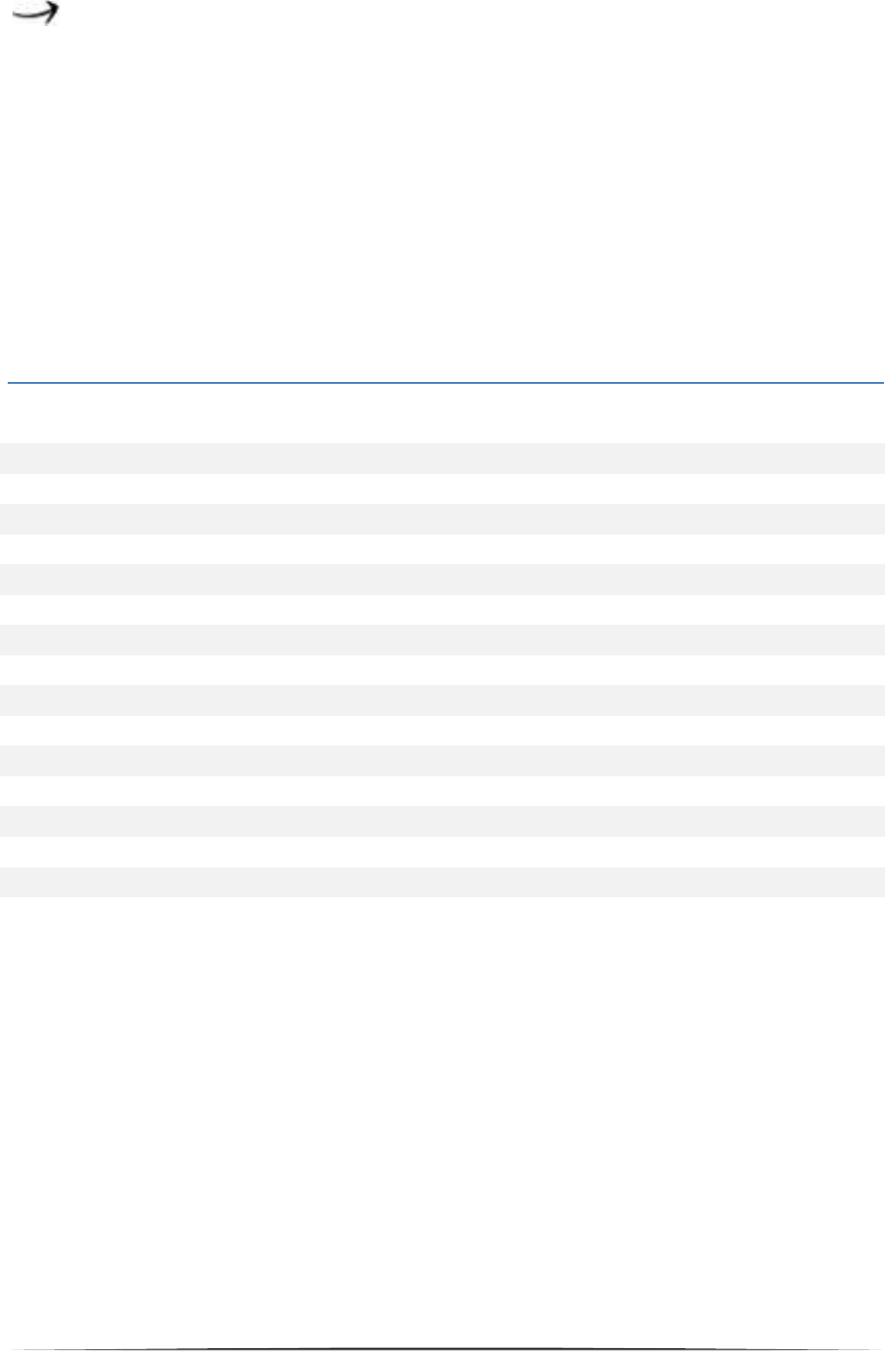
Task: Select the white row after second gray row
Action: coord(442,549)
